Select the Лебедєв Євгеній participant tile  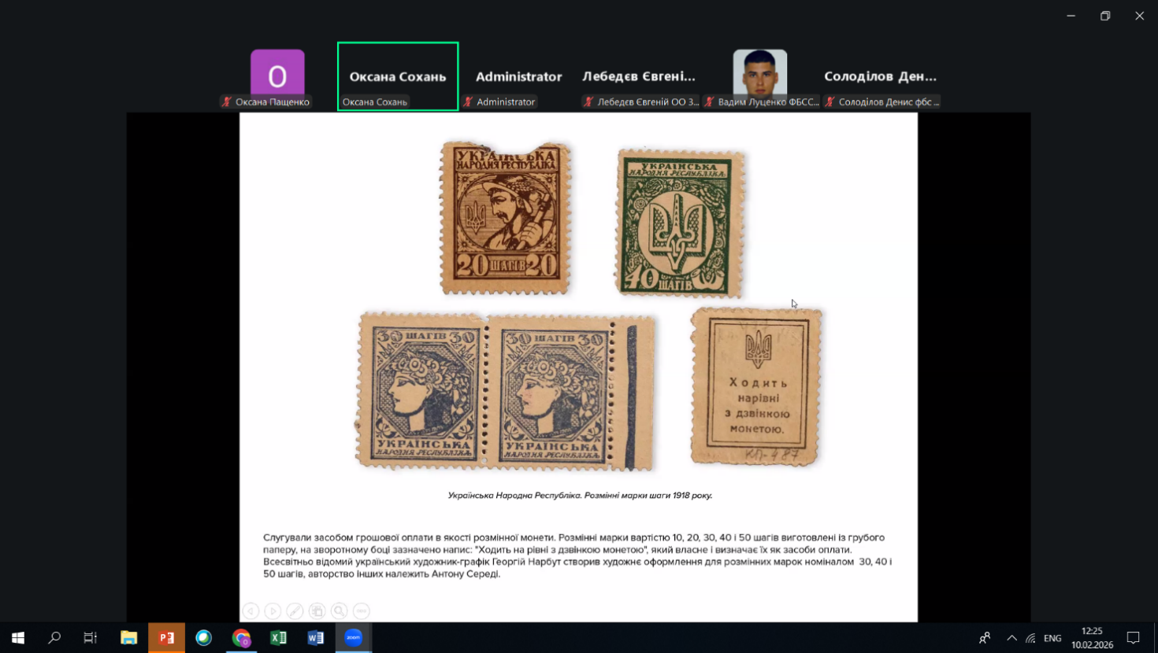coord(639,76)
